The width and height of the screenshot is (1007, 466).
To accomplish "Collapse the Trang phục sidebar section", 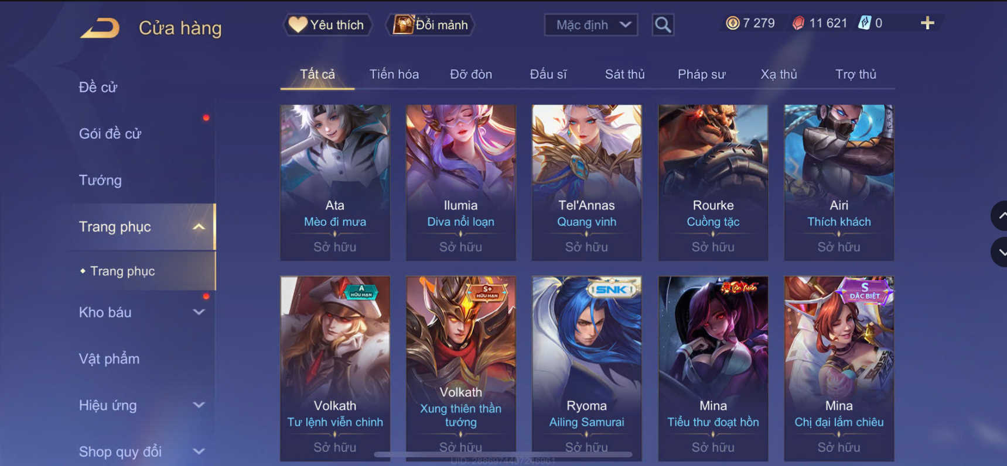I will click(x=199, y=227).
